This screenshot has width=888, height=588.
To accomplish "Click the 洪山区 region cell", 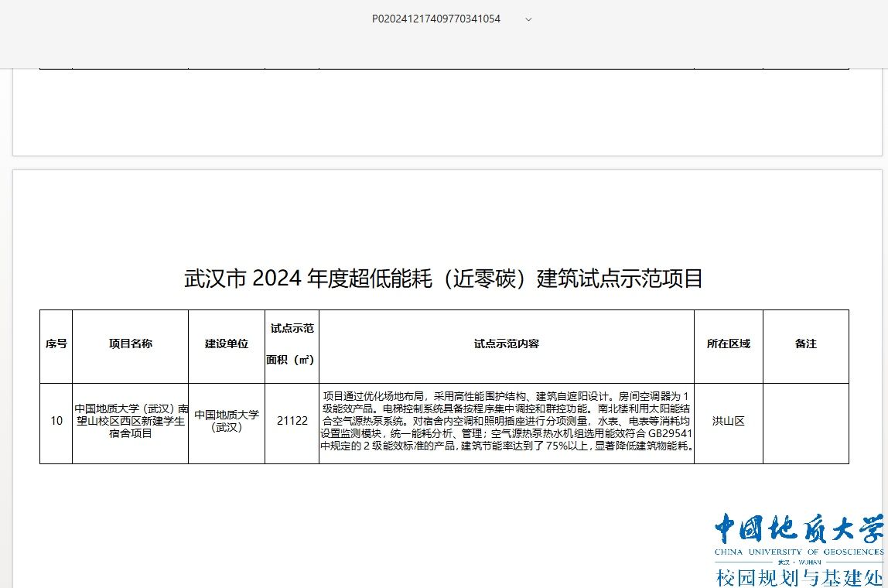I will pyautogui.click(x=728, y=422).
